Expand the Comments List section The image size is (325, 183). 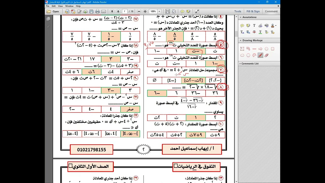click(259, 64)
